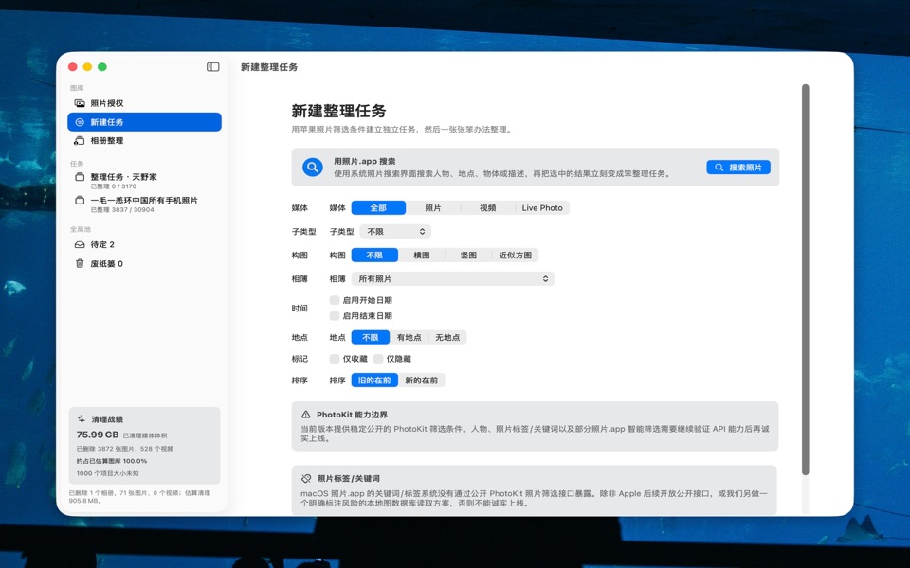Sort with 新的在前
Screen dimensions: 910x568
click(x=421, y=381)
